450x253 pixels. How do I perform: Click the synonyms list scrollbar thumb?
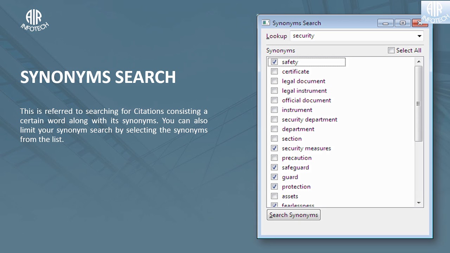[419, 104]
